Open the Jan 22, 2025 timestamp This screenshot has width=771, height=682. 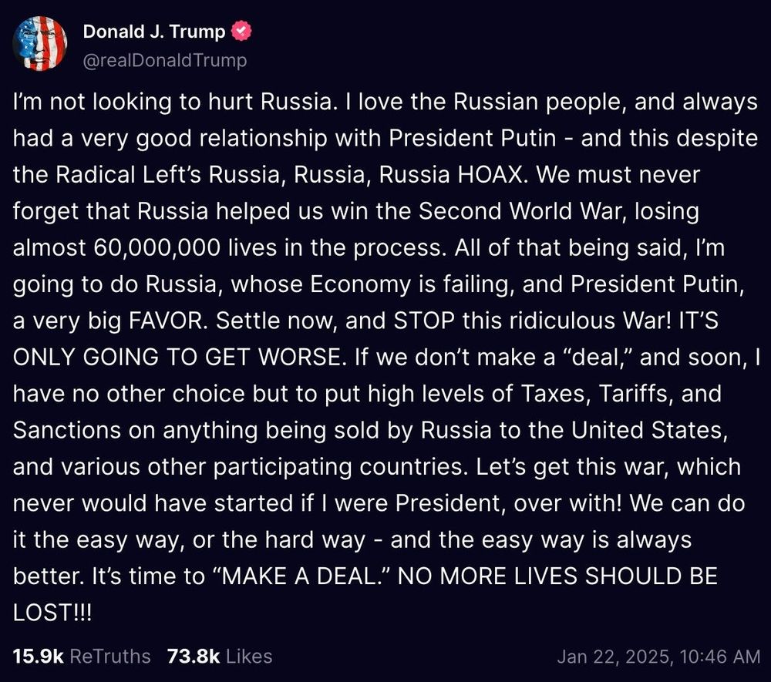(658, 657)
